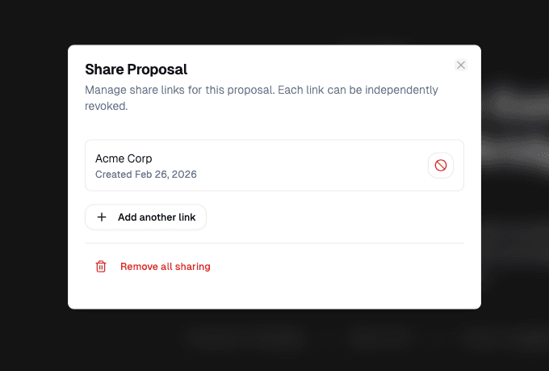The width and height of the screenshot is (549, 371).
Task: Click the year 2026 in the created date
Action: pos(183,174)
